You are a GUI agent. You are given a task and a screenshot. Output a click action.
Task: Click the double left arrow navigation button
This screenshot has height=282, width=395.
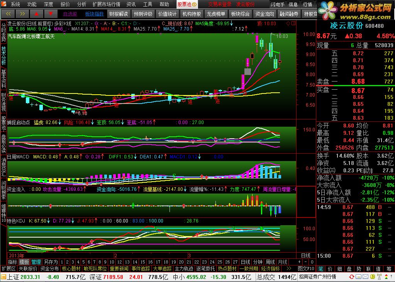click(8, 14)
